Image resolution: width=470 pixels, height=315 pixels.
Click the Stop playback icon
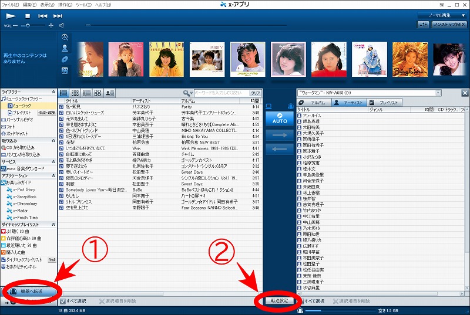coord(27,16)
